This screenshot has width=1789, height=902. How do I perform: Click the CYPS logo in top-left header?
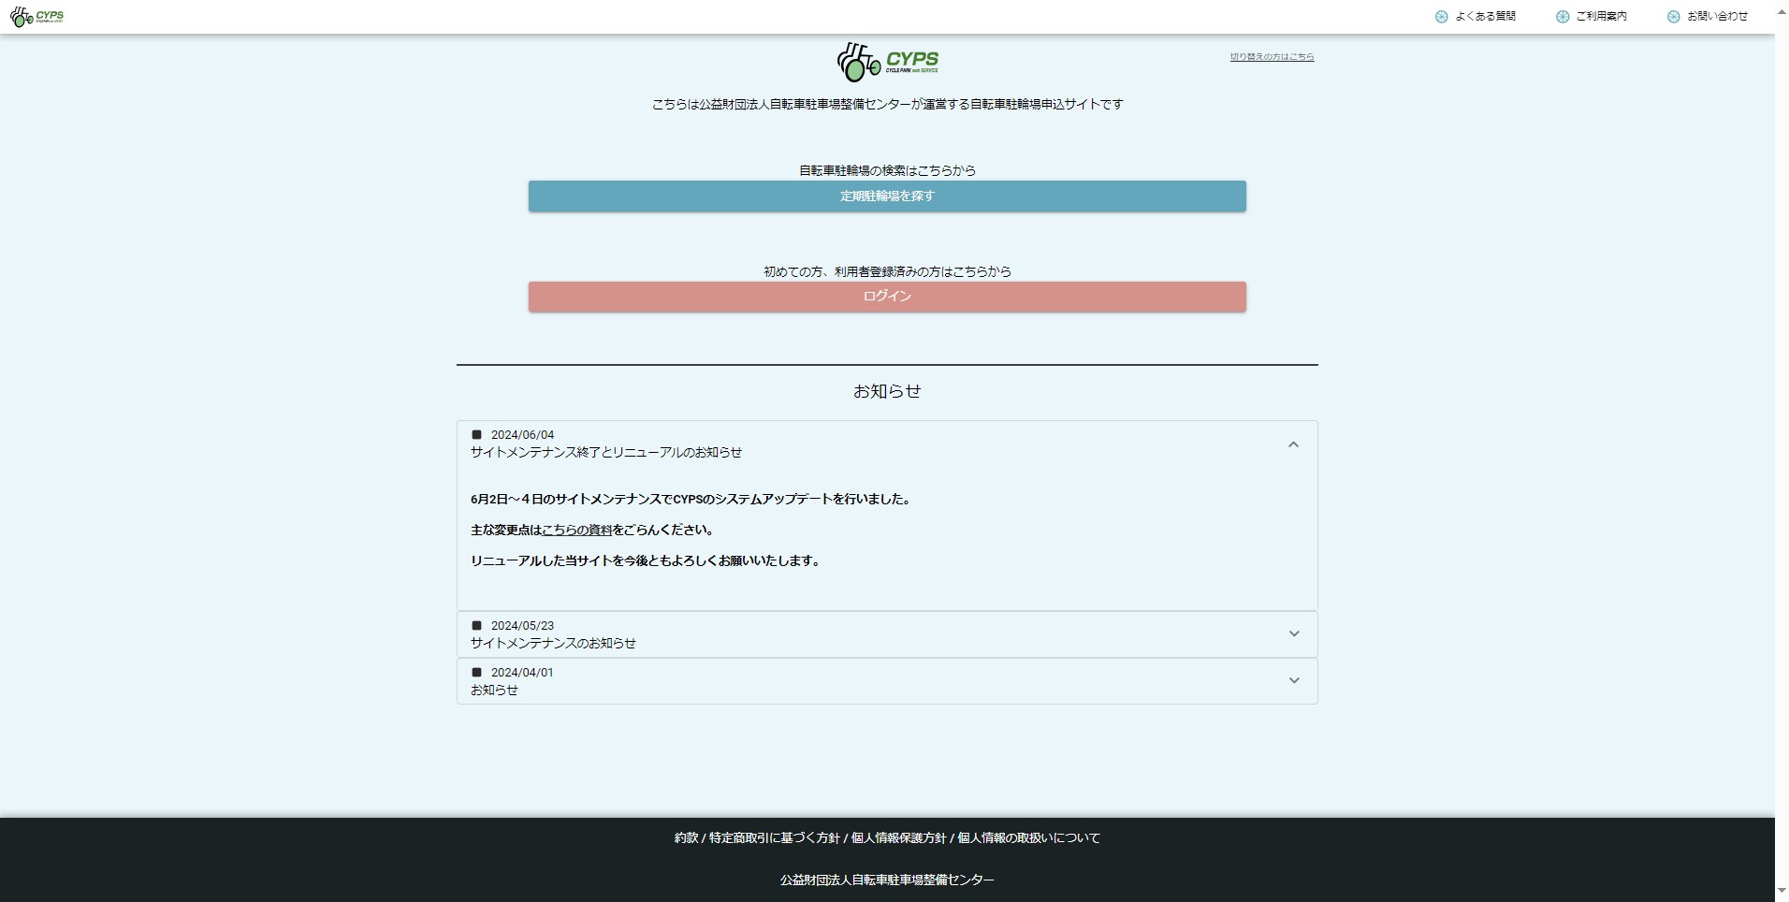pos(36,17)
